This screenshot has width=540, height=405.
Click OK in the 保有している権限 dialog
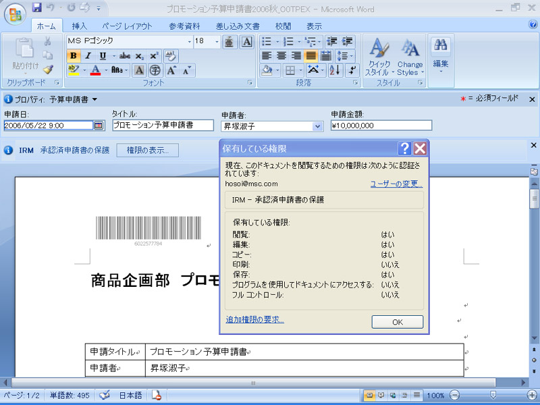(398, 322)
